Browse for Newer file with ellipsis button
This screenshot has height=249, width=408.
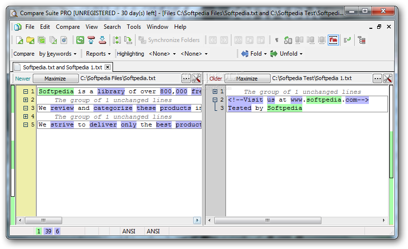(x=186, y=79)
